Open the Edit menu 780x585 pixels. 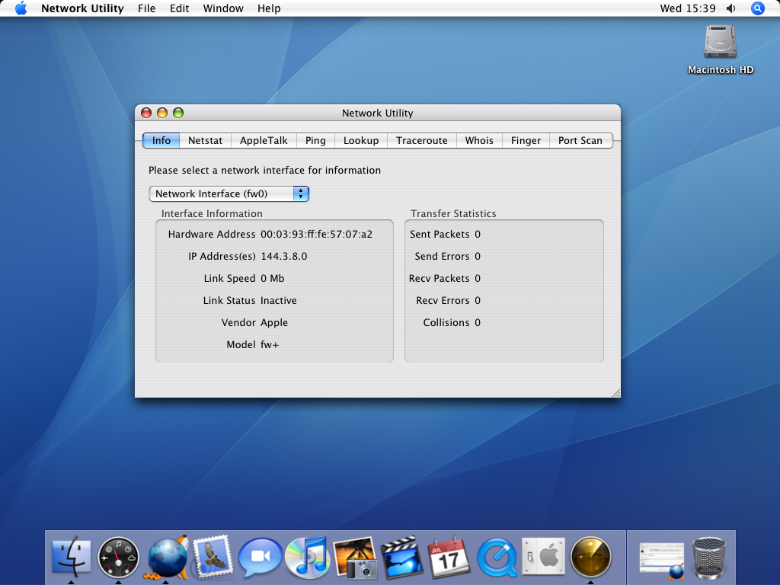click(179, 8)
